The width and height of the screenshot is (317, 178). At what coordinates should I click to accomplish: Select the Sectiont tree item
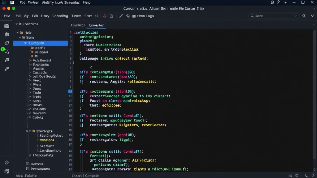tap(46, 146)
